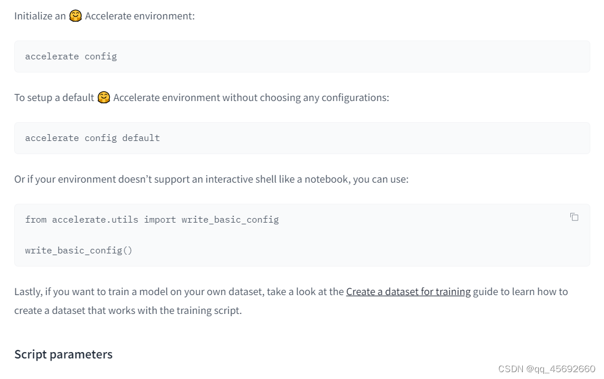The image size is (604, 379).
Task: Click empty space in the "accelerate config default" block
Action: click(x=371, y=138)
